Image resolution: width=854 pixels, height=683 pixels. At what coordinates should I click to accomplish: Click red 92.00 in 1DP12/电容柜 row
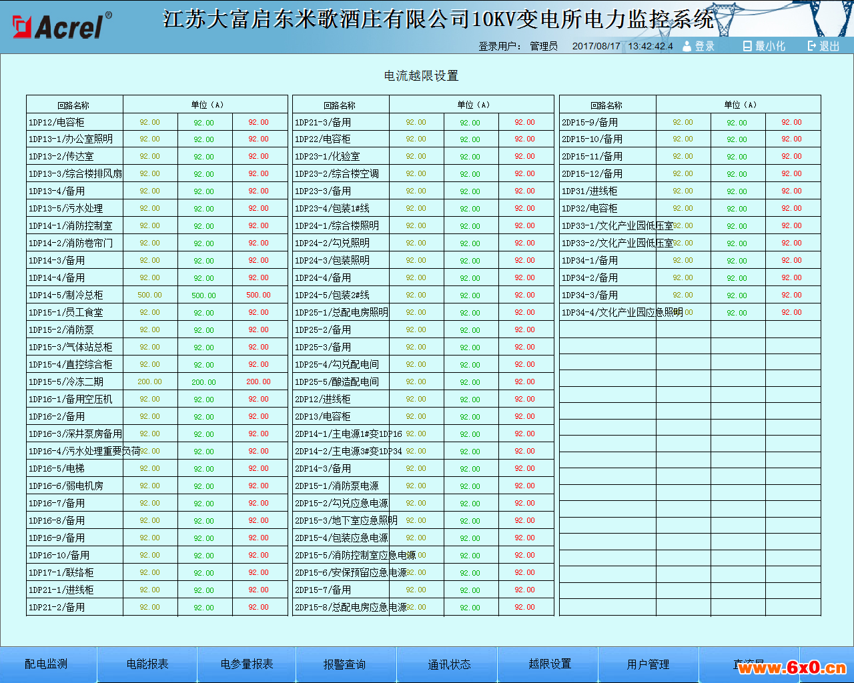259,122
